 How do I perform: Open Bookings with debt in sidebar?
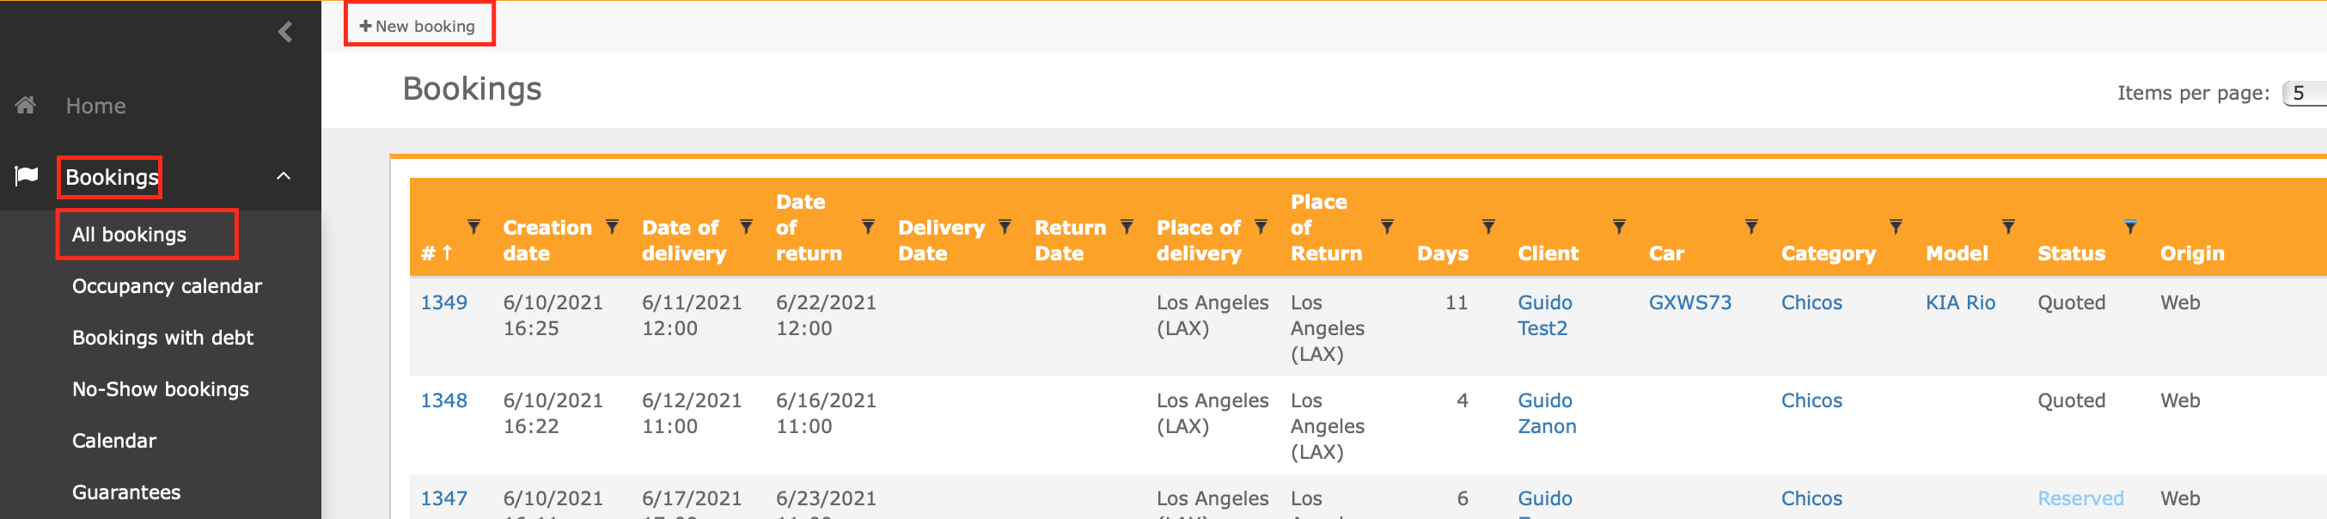pyautogui.click(x=162, y=338)
